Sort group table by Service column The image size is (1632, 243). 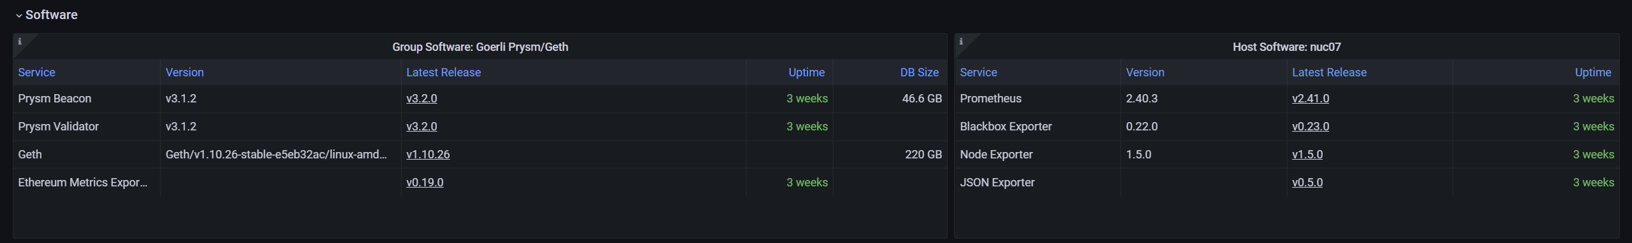36,73
